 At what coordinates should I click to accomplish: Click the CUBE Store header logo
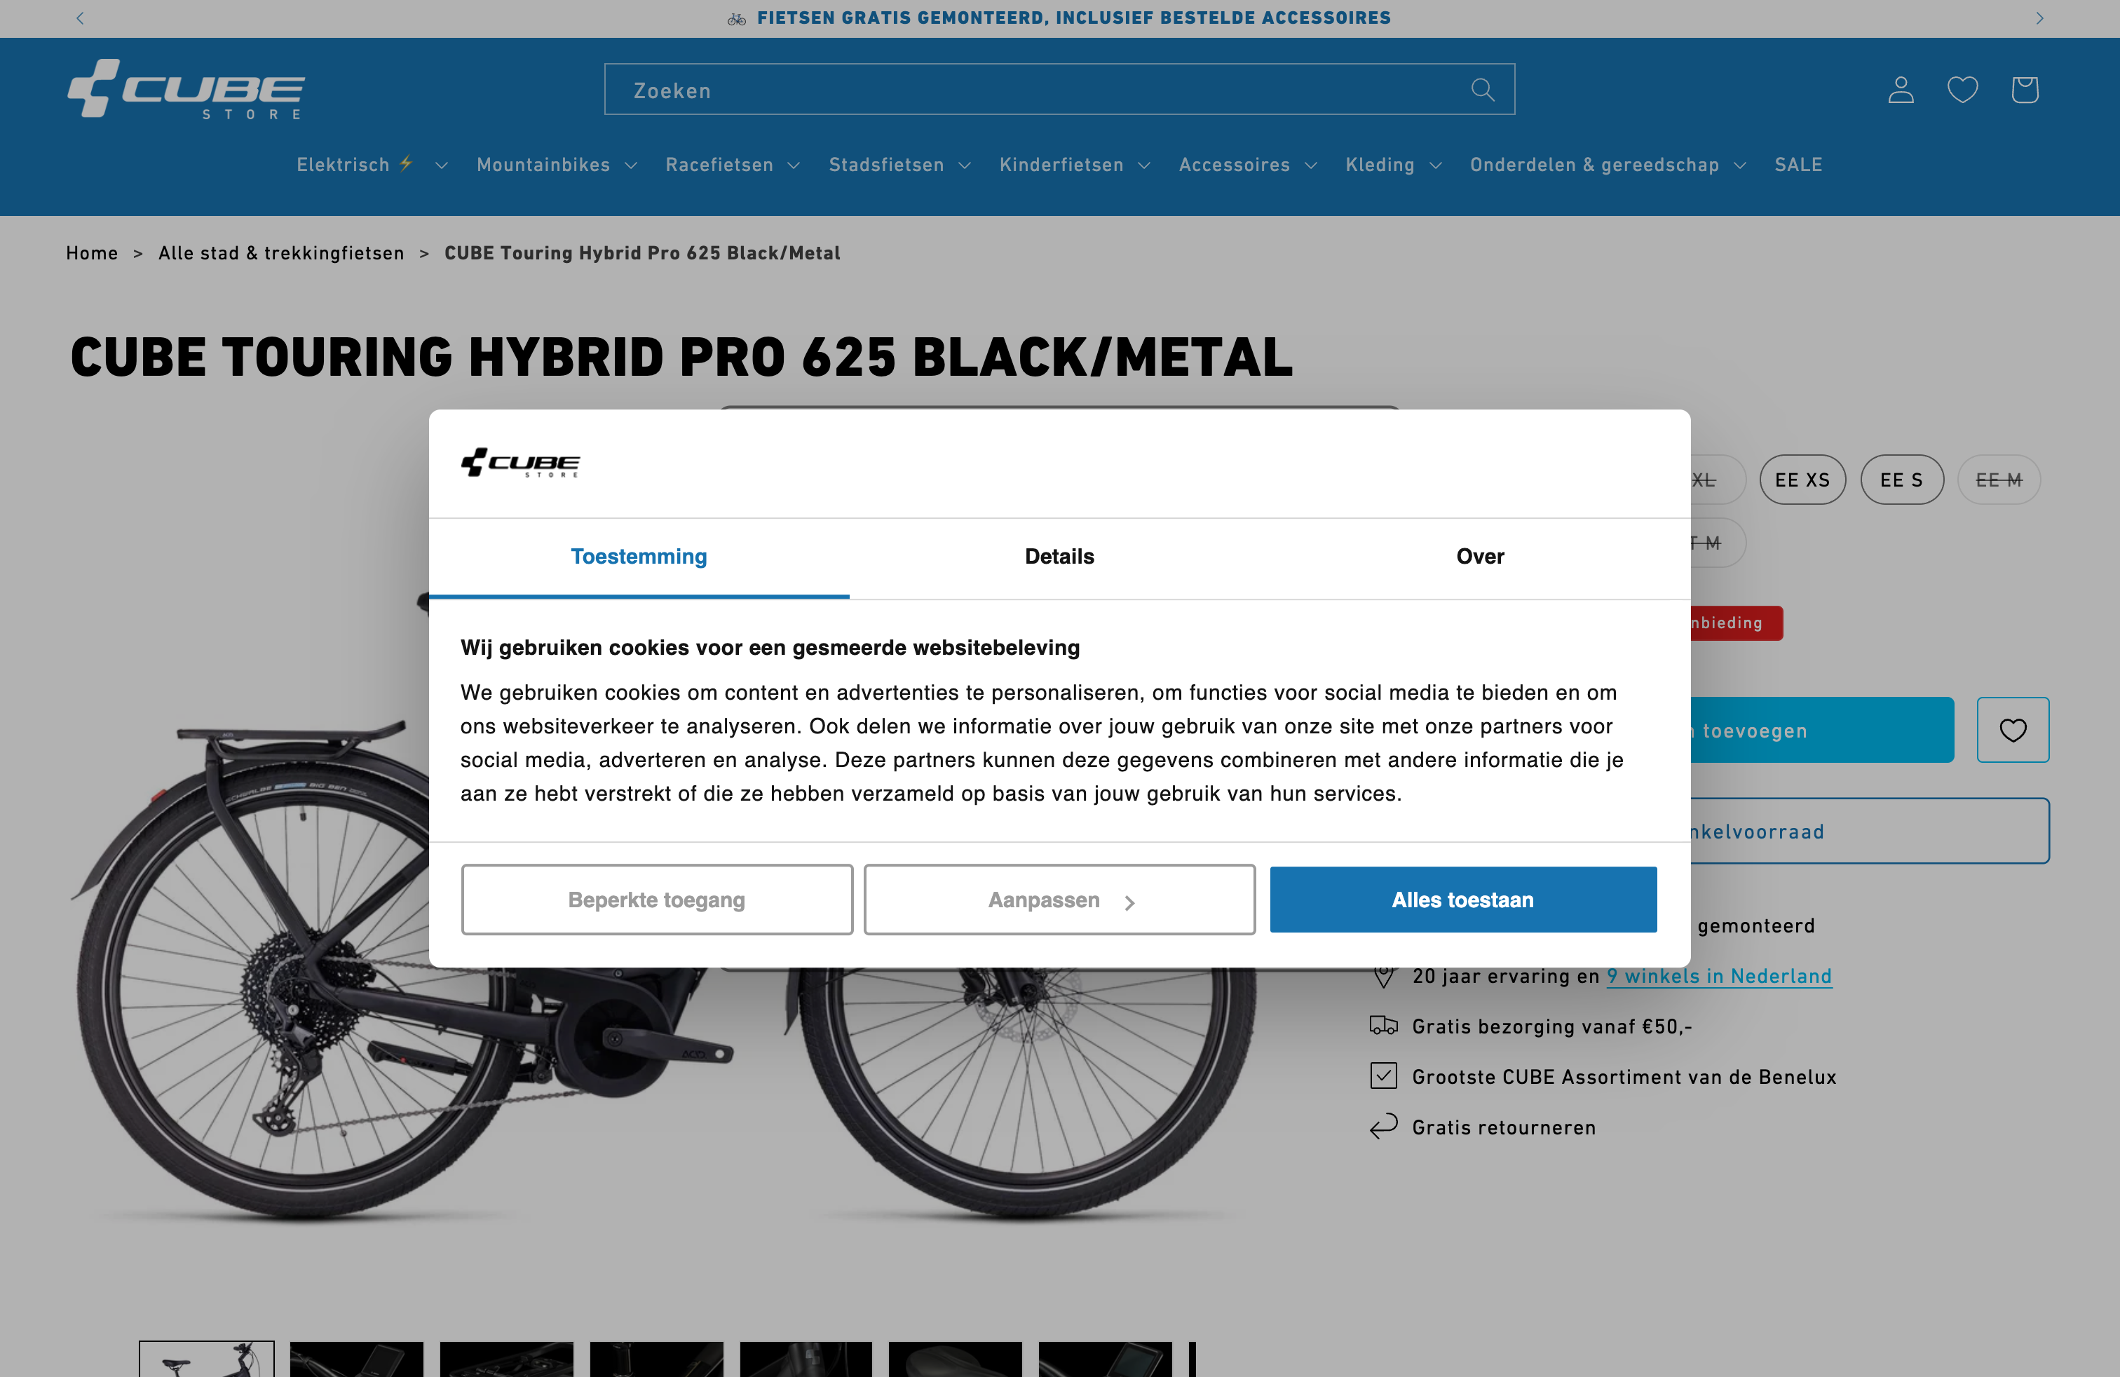[186, 89]
